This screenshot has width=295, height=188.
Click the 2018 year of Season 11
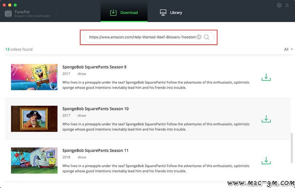coord(66,157)
